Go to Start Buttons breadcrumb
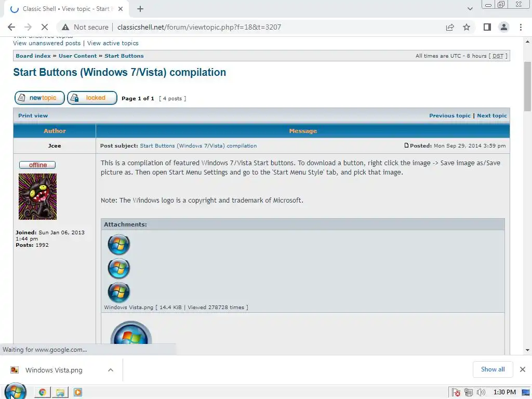This screenshot has width=532, height=399. (x=124, y=56)
